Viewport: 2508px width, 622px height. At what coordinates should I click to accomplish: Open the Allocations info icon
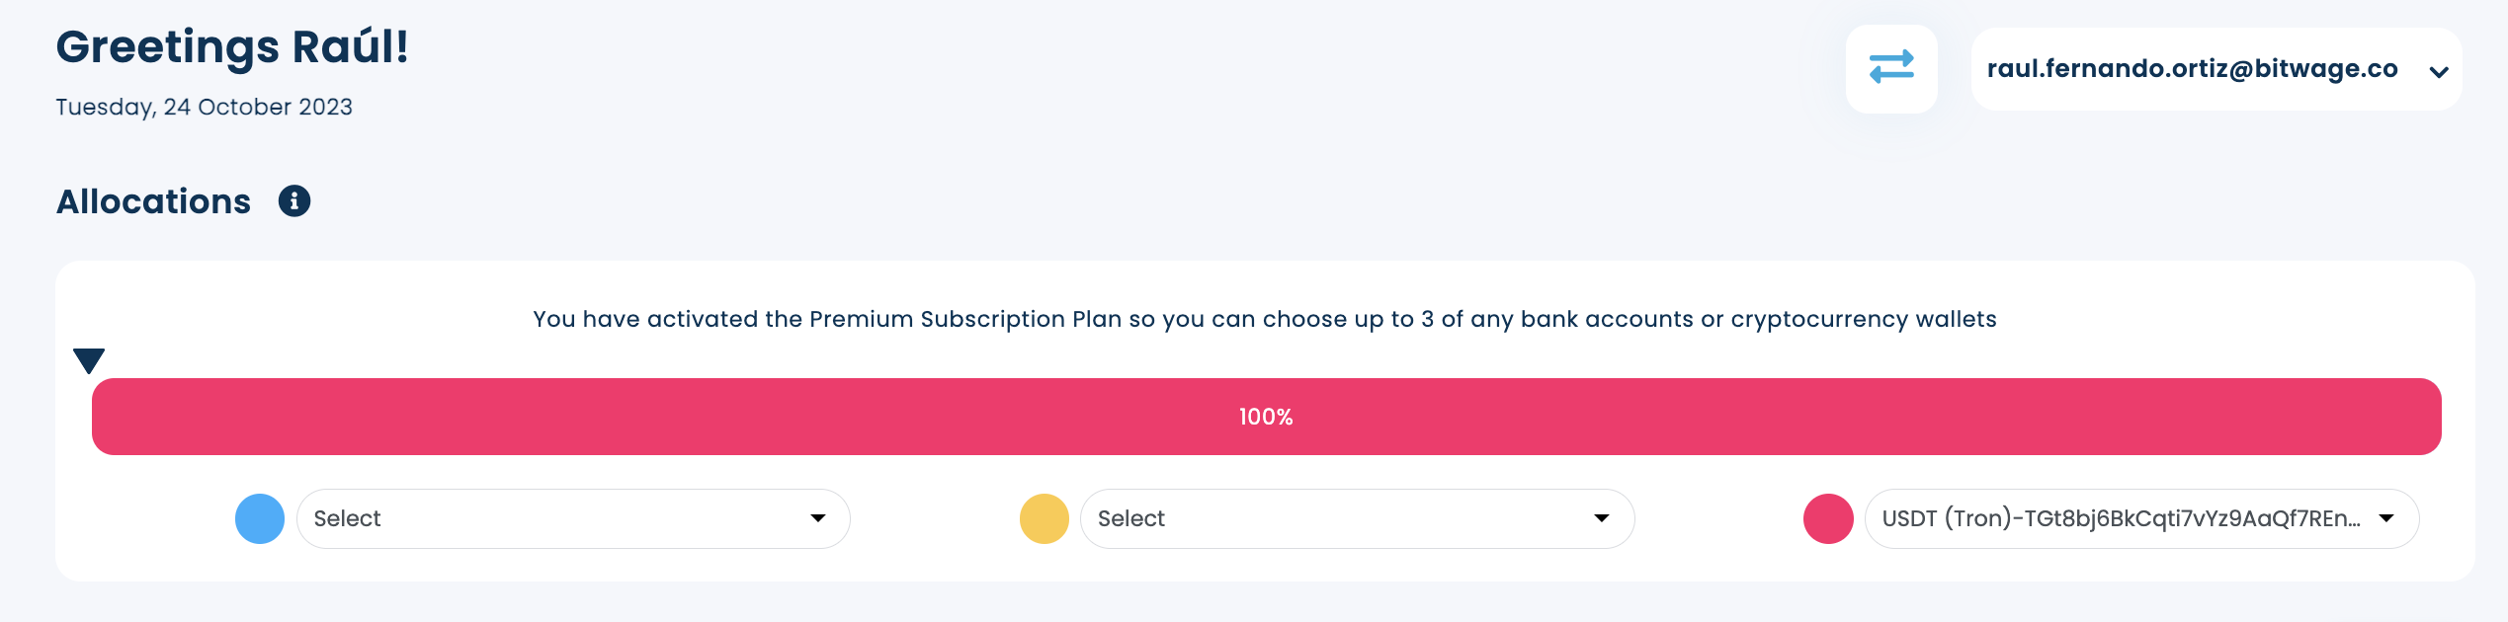pyautogui.click(x=294, y=201)
